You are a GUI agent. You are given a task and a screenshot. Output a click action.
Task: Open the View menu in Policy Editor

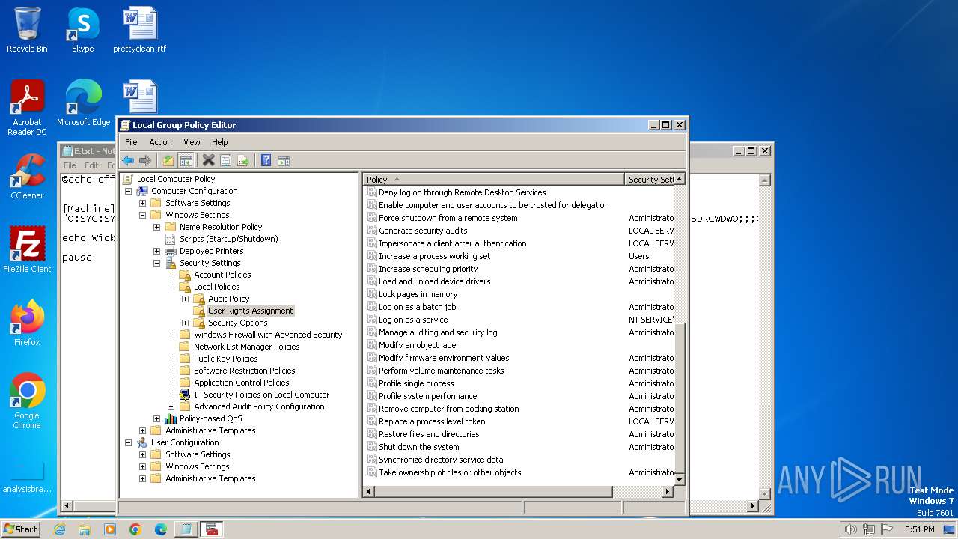[x=192, y=142]
